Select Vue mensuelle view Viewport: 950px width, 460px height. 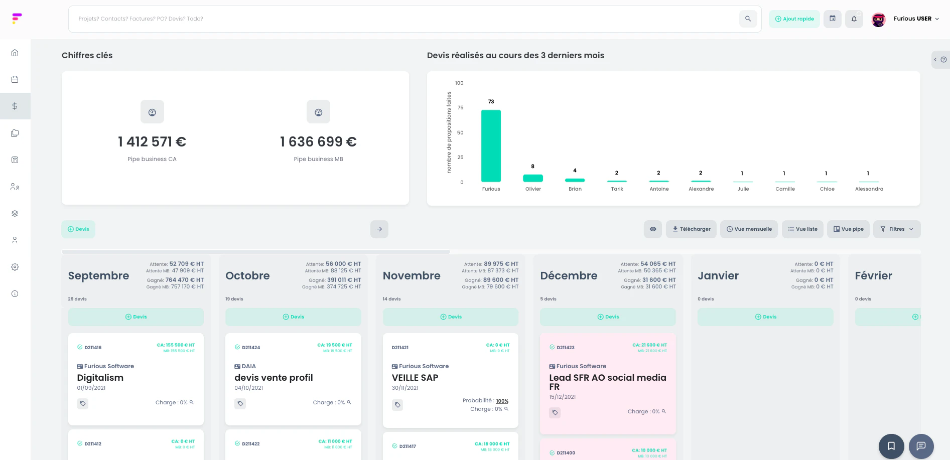tap(749, 229)
